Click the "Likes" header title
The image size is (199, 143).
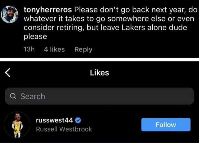(x=99, y=72)
